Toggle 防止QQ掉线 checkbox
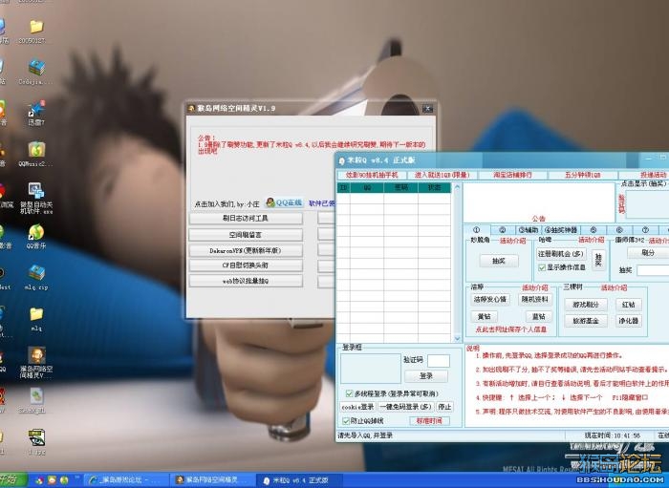669x488 pixels. [x=346, y=420]
